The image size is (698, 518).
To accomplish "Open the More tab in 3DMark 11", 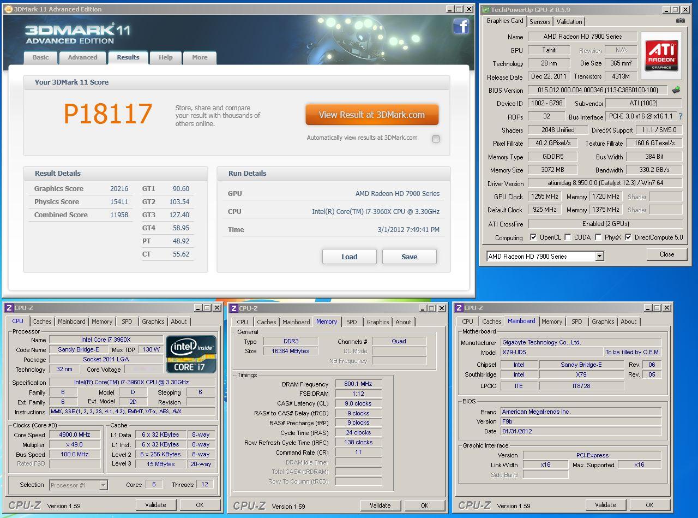I will tap(200, 57).
